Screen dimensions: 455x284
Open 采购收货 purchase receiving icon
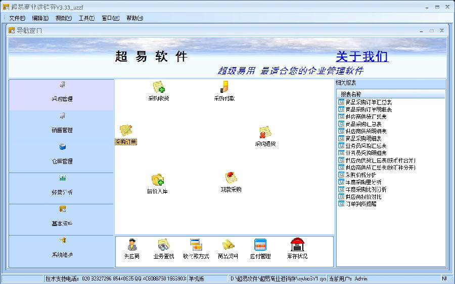[159, 91]
